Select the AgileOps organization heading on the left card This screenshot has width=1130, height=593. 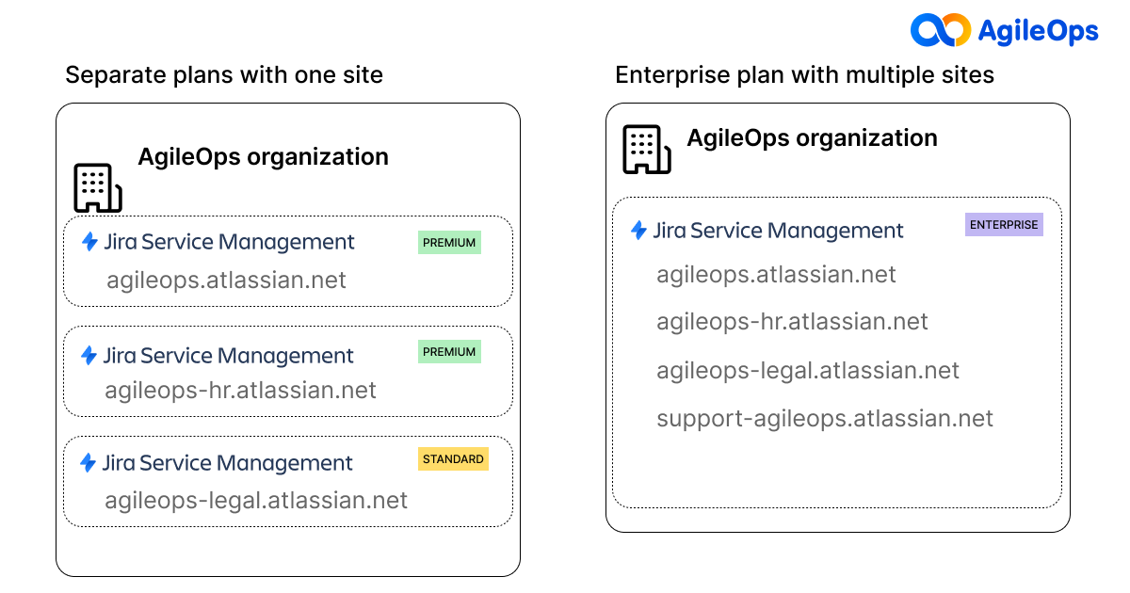264,156
